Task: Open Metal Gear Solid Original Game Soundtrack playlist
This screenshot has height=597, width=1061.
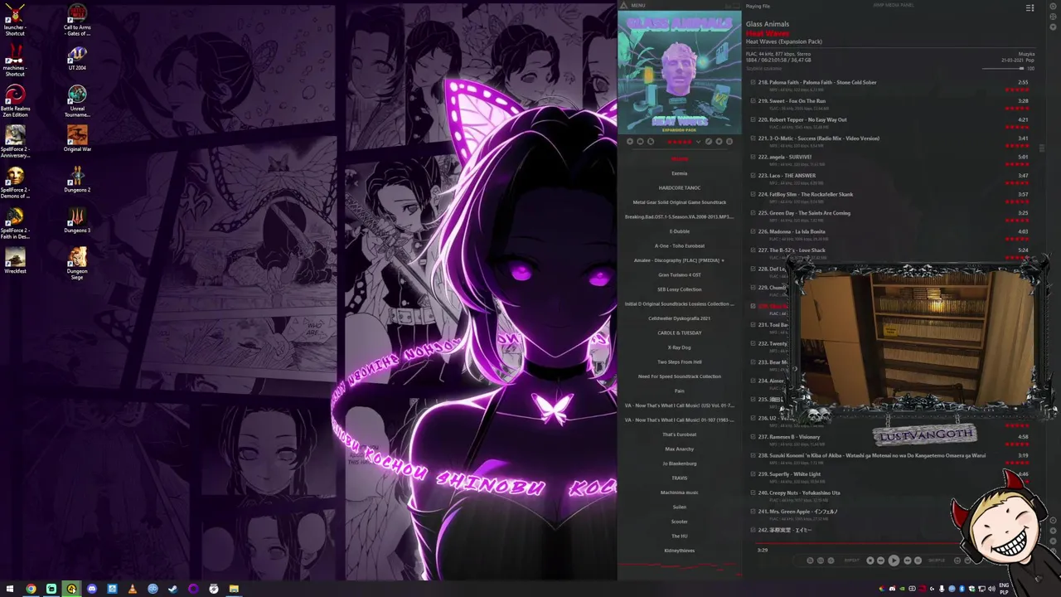Action: point(679,202)
